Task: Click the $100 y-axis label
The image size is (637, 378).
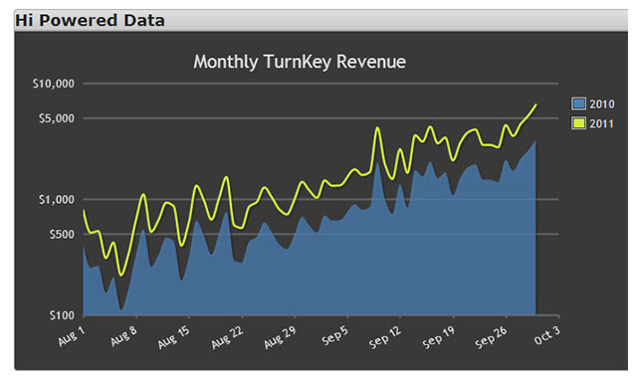Action: tap(62, 315)
